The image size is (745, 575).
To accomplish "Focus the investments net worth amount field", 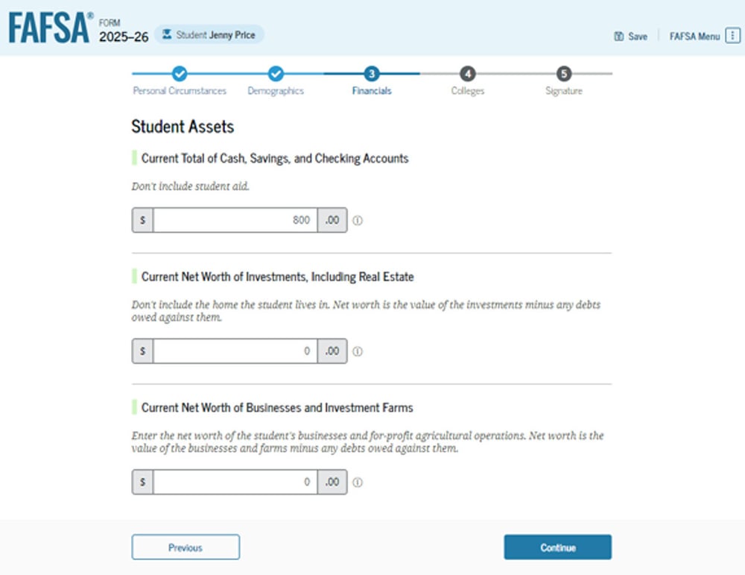I will pos(235,351).
